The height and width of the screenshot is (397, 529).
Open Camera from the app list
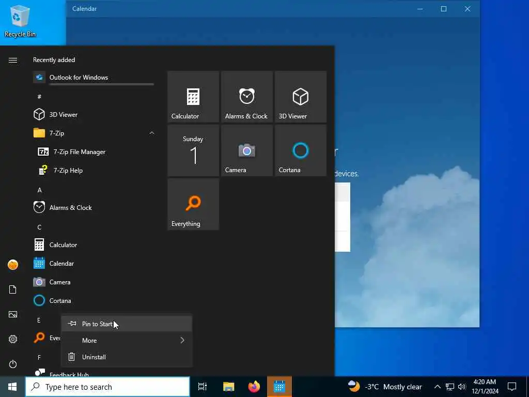tap(94, 282)
